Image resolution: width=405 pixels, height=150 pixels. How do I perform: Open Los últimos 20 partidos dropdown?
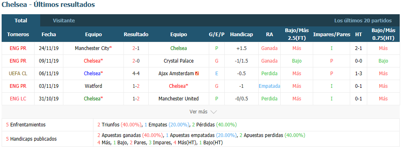tap(363, 21)
